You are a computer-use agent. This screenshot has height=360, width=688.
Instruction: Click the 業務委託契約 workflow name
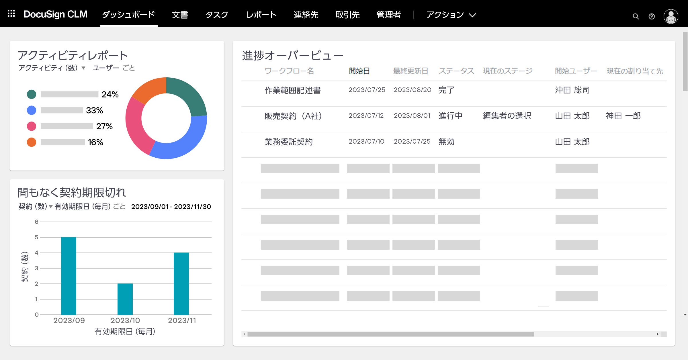click(288, 141)
